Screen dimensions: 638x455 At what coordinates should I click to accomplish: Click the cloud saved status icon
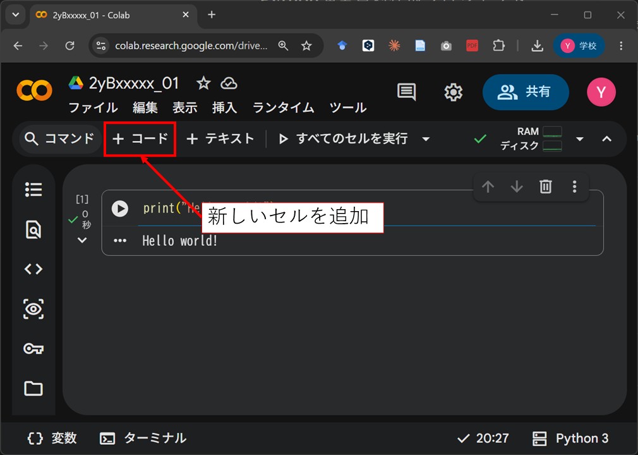[x=229, y=83]
